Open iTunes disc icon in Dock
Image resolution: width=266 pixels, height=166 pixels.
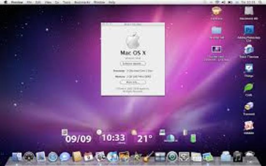[x=112, y=156]
